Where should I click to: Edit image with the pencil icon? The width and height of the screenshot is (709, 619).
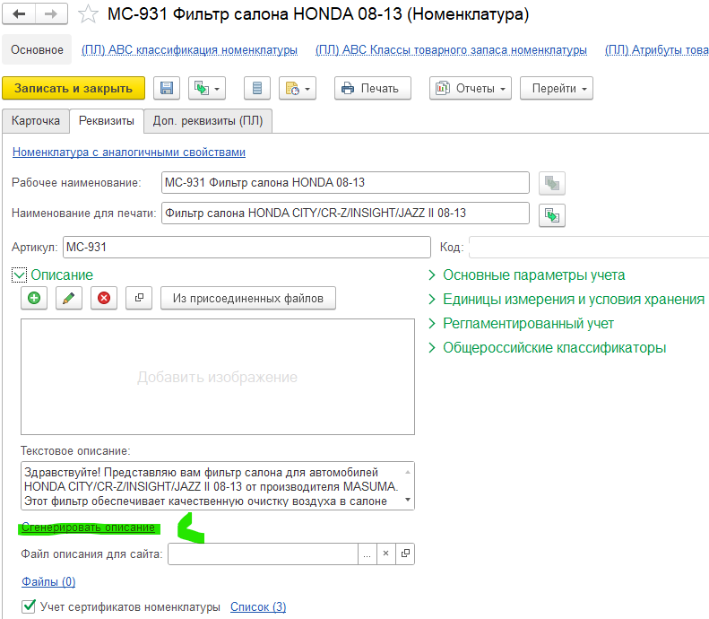69,298
